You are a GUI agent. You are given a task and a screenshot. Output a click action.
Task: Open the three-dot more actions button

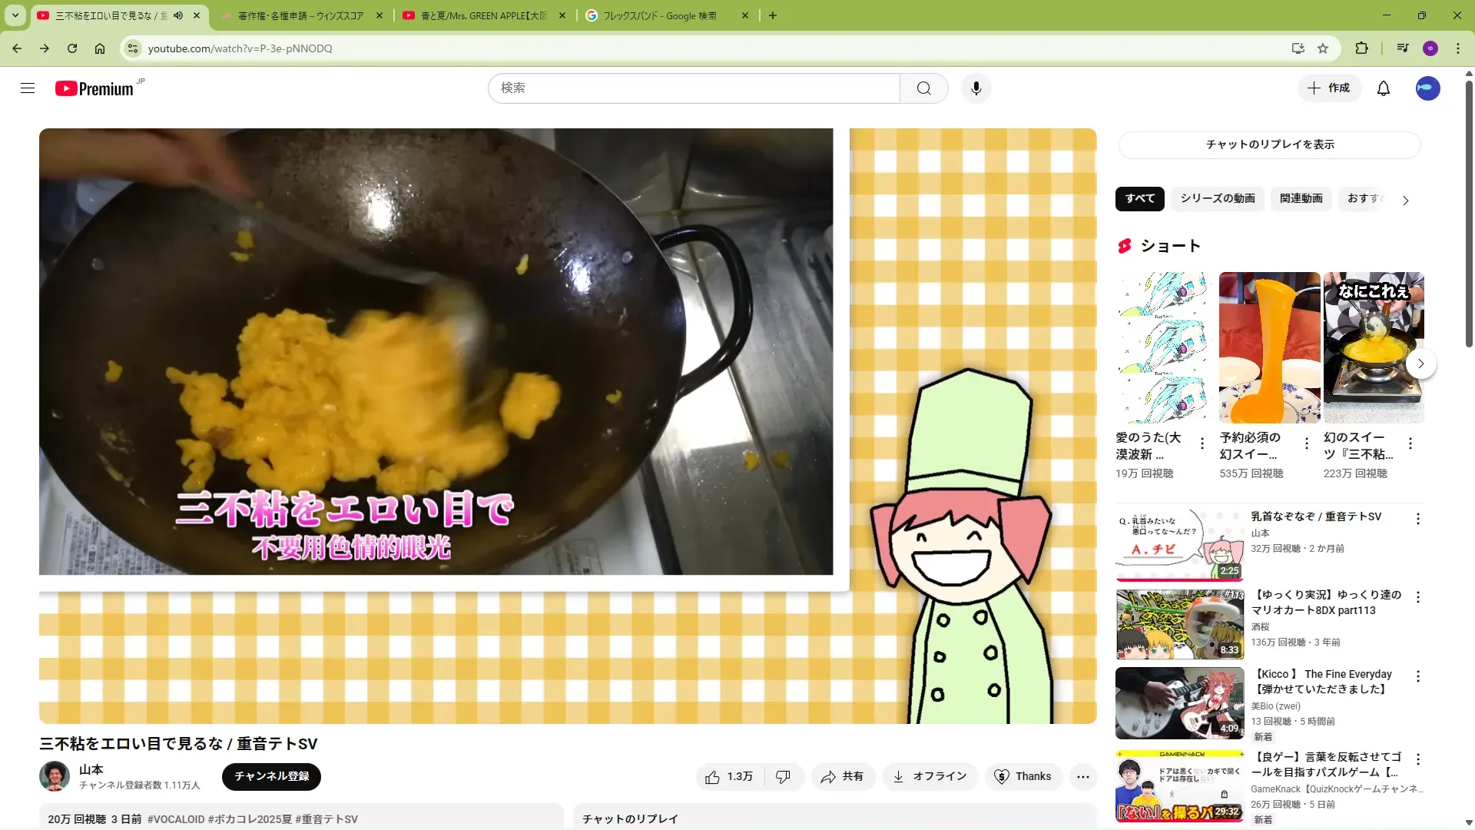(x=1082, y=777)
